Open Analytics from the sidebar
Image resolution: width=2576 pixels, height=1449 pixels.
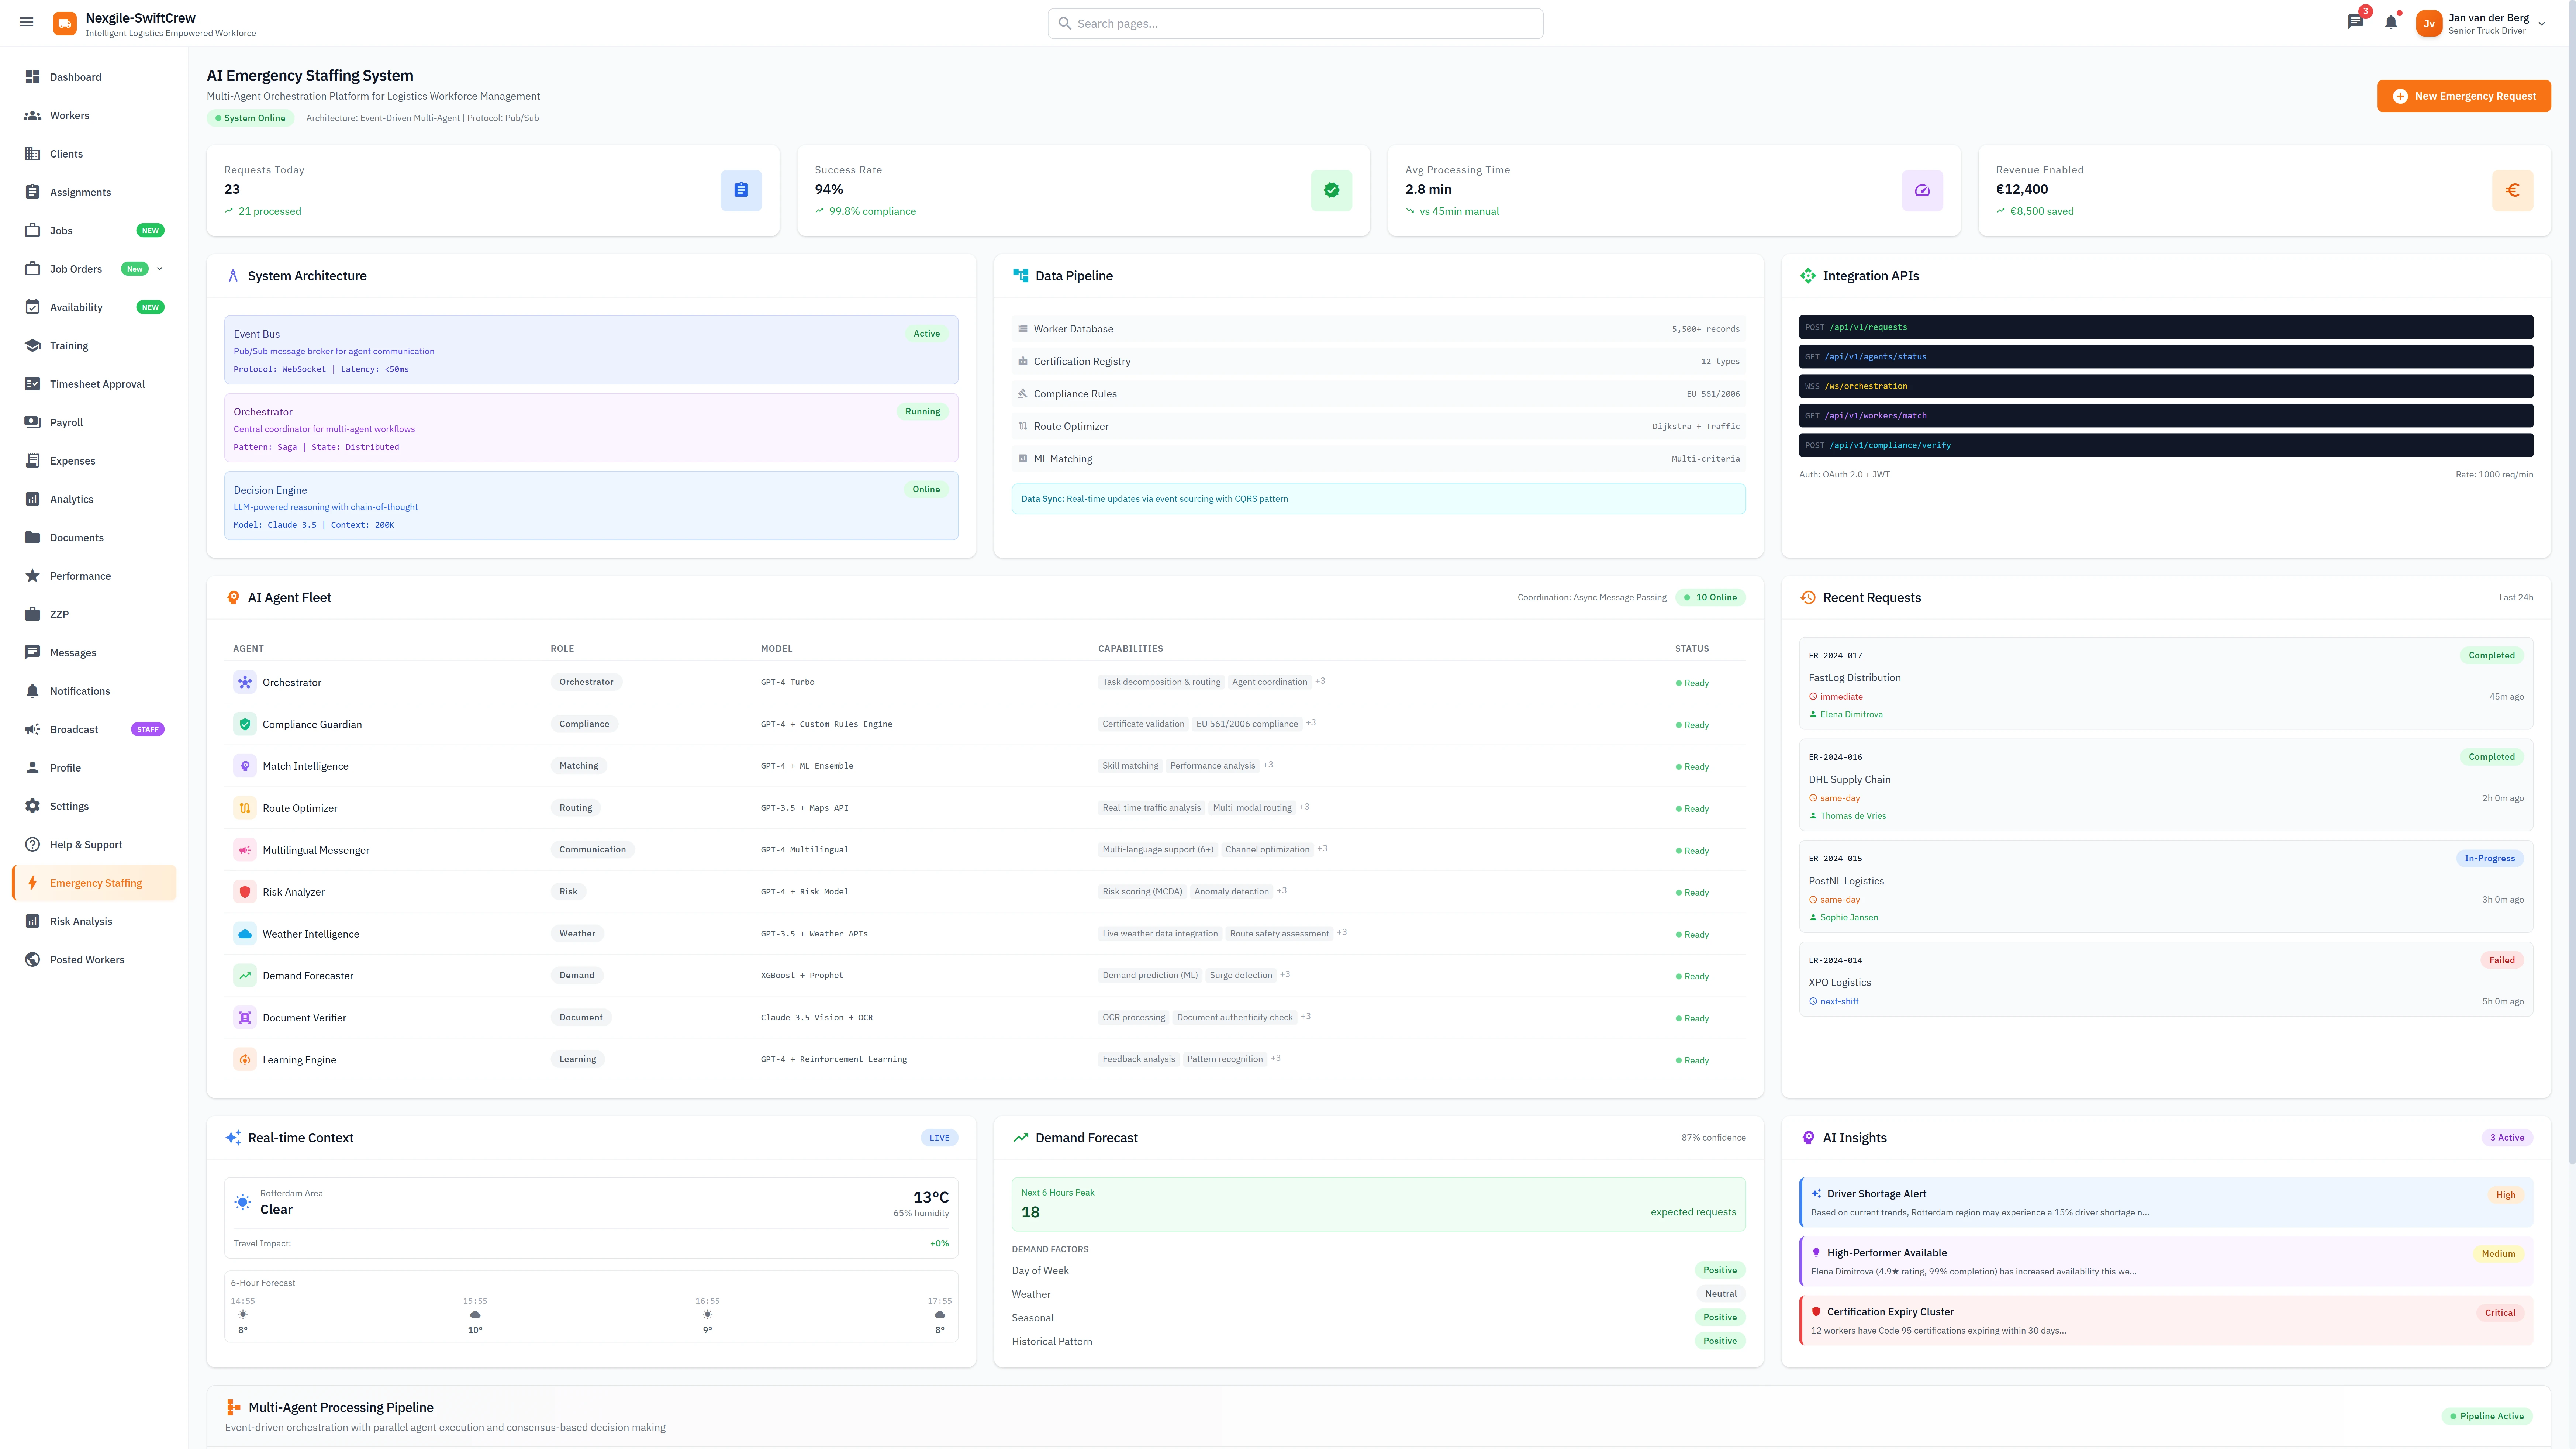pos(33,499)
